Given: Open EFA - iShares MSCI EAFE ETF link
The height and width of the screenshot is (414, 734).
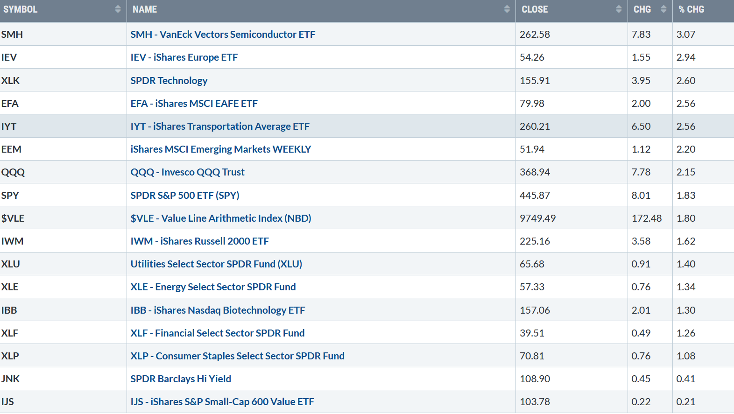Looking at the screenshot, I should [x=194, y=104].
